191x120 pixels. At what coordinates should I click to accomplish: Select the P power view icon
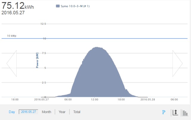[164, 112]
